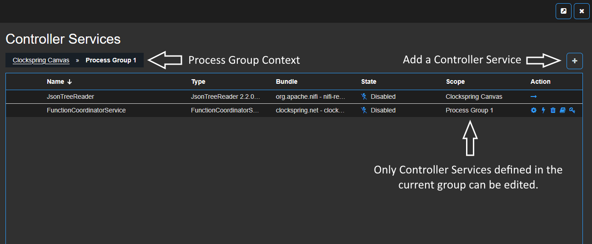
Task: Sort by Scope column header
Action: pos(455,81)
